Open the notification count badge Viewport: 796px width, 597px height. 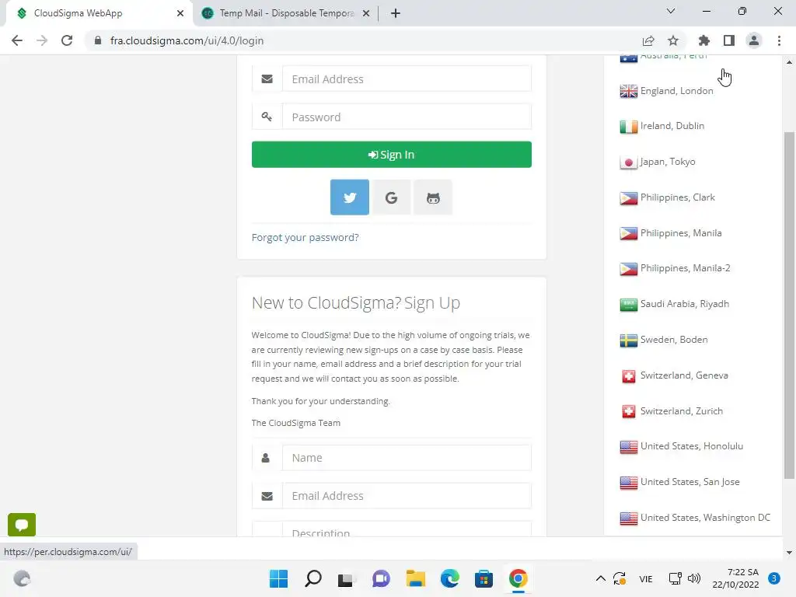773,578
